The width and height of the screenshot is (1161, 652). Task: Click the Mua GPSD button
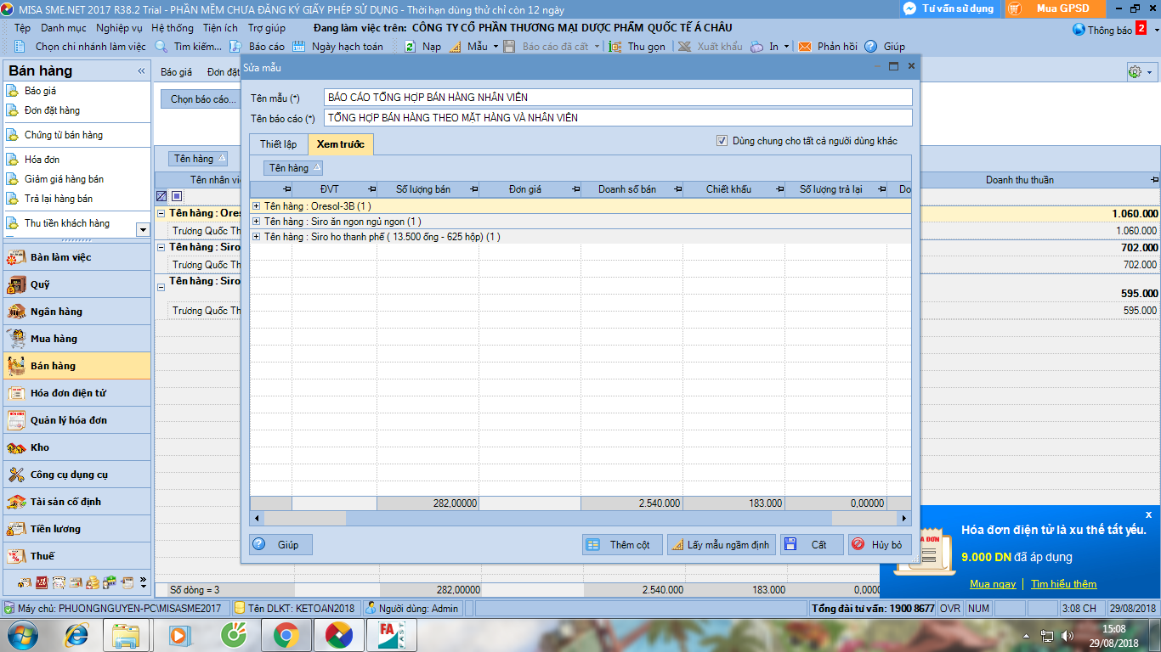coord(1055,8)
